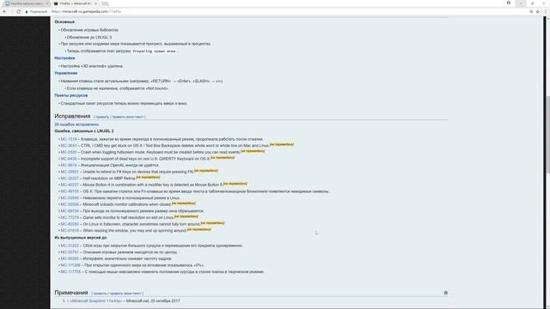Go back using the browser back arrow
This screenshot has height=309, width=550.
tap(4, 11)
